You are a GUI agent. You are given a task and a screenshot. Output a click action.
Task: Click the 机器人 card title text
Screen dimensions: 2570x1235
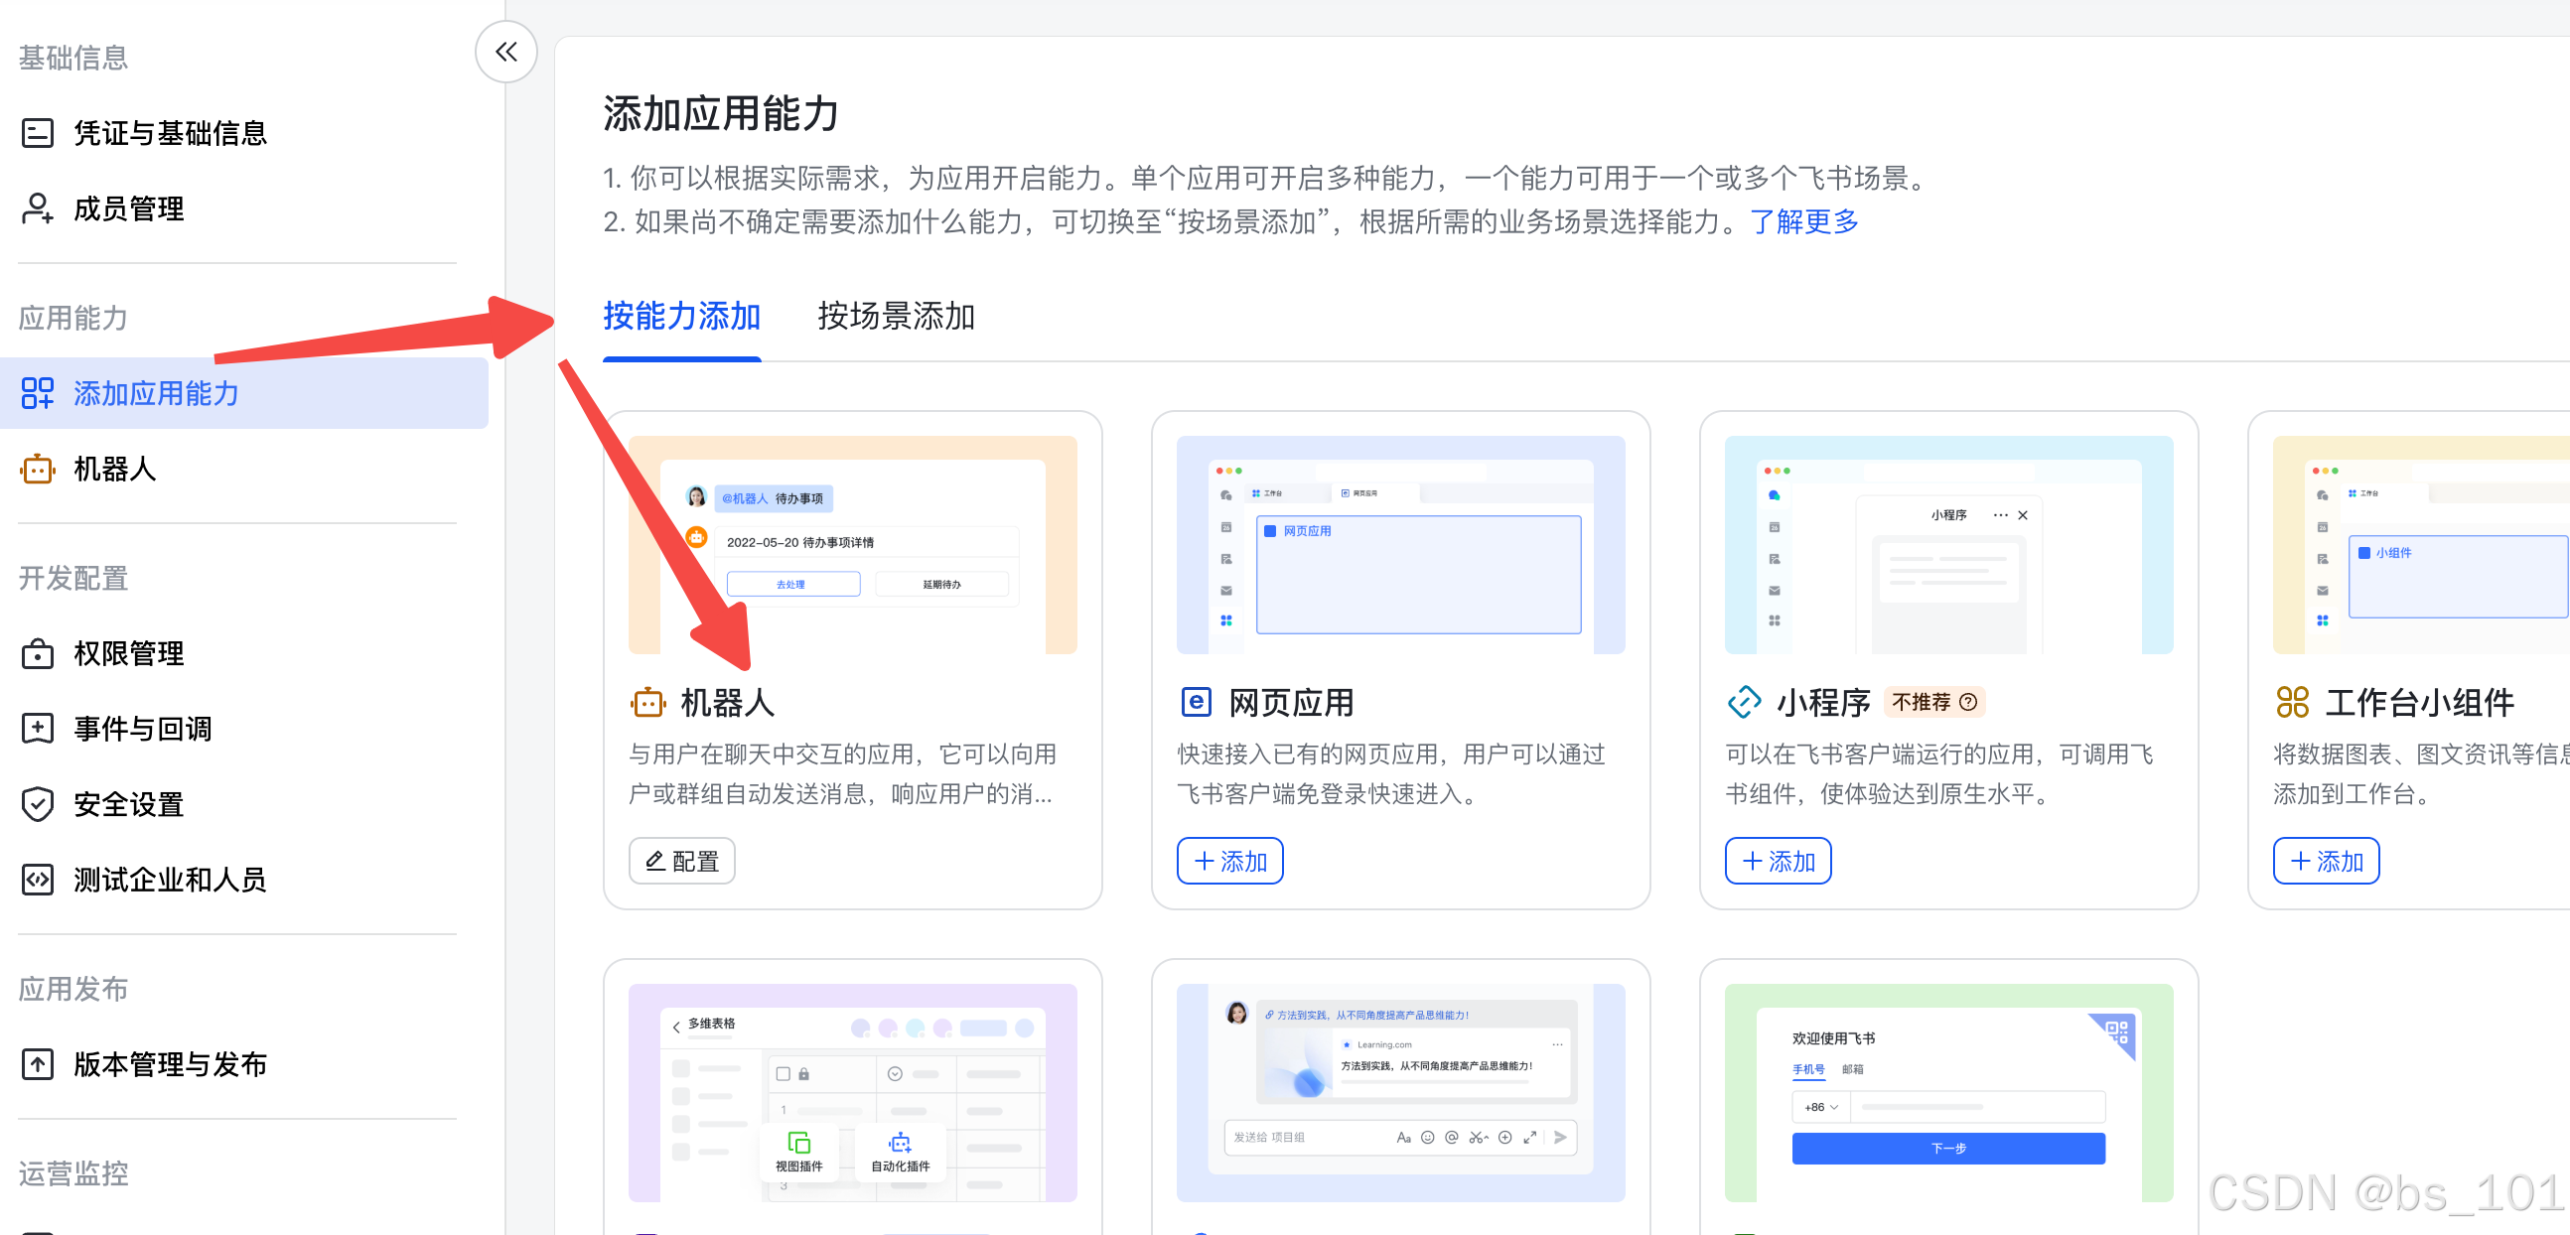coord(727,702)
